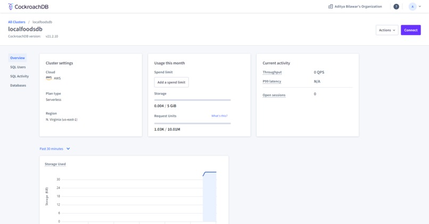Click the 0 QPS throughput value

click(319, 72)
